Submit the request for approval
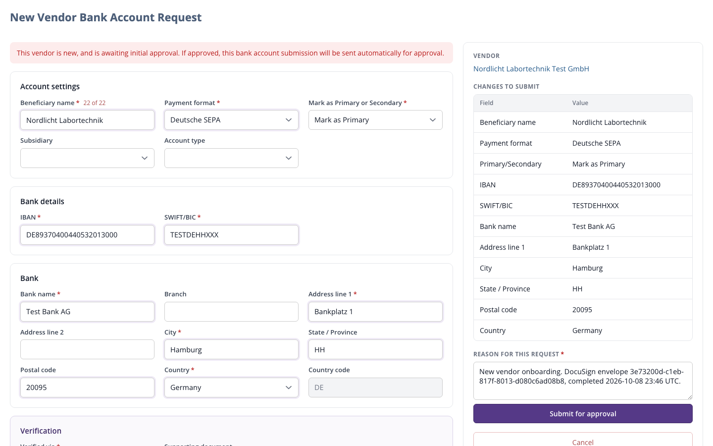 click(583, 414)
